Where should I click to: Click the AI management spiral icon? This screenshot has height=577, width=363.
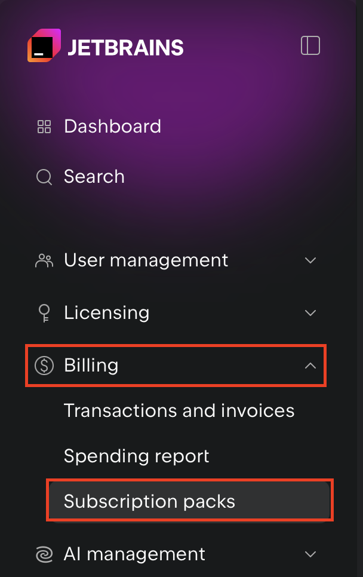[x=44, y=554]
